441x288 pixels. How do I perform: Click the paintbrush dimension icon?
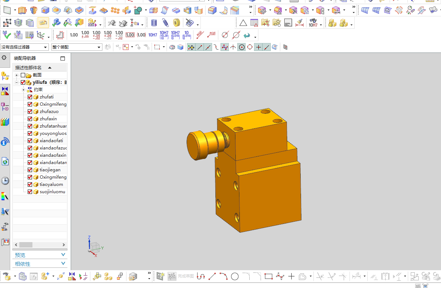pyautogui.click(x=299, y=23)
